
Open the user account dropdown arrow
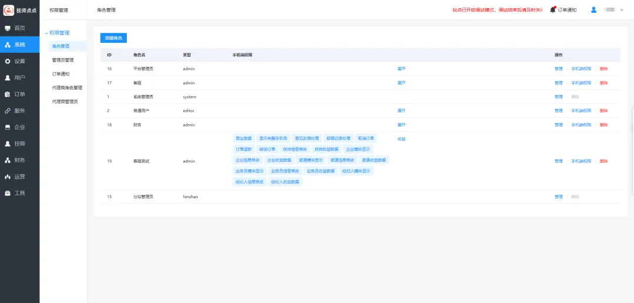click(x=622, y=11)
